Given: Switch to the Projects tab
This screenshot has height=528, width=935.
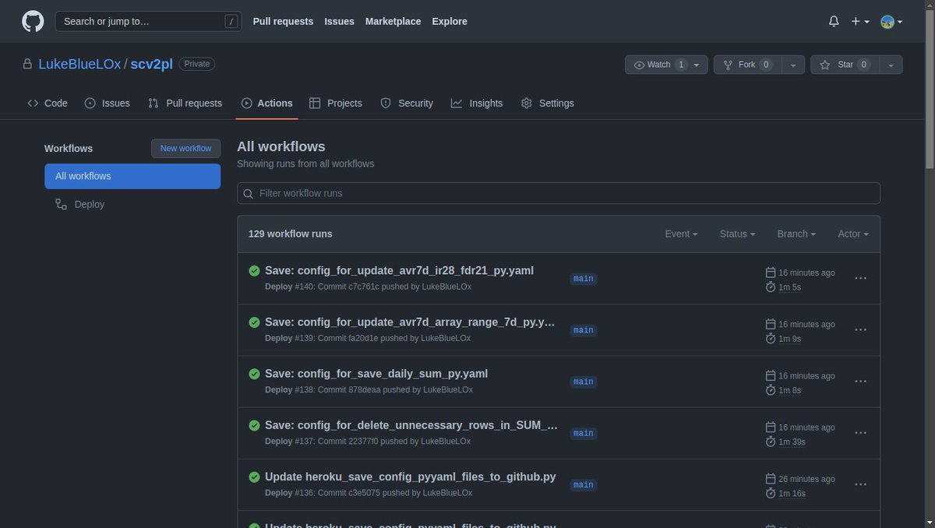Looking at the screenshot, I should pos(336,103).
